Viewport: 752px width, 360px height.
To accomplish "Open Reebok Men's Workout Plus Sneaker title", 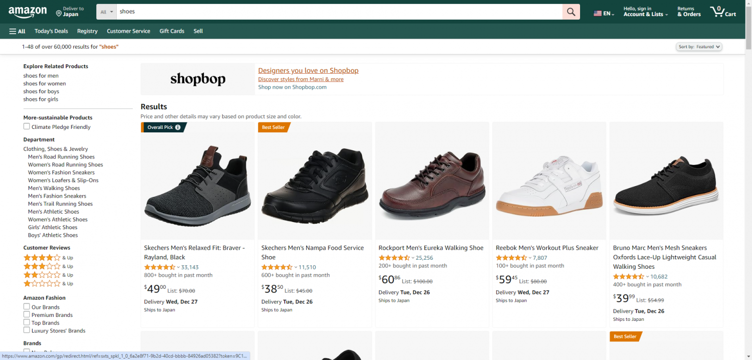I will (547, 248).
